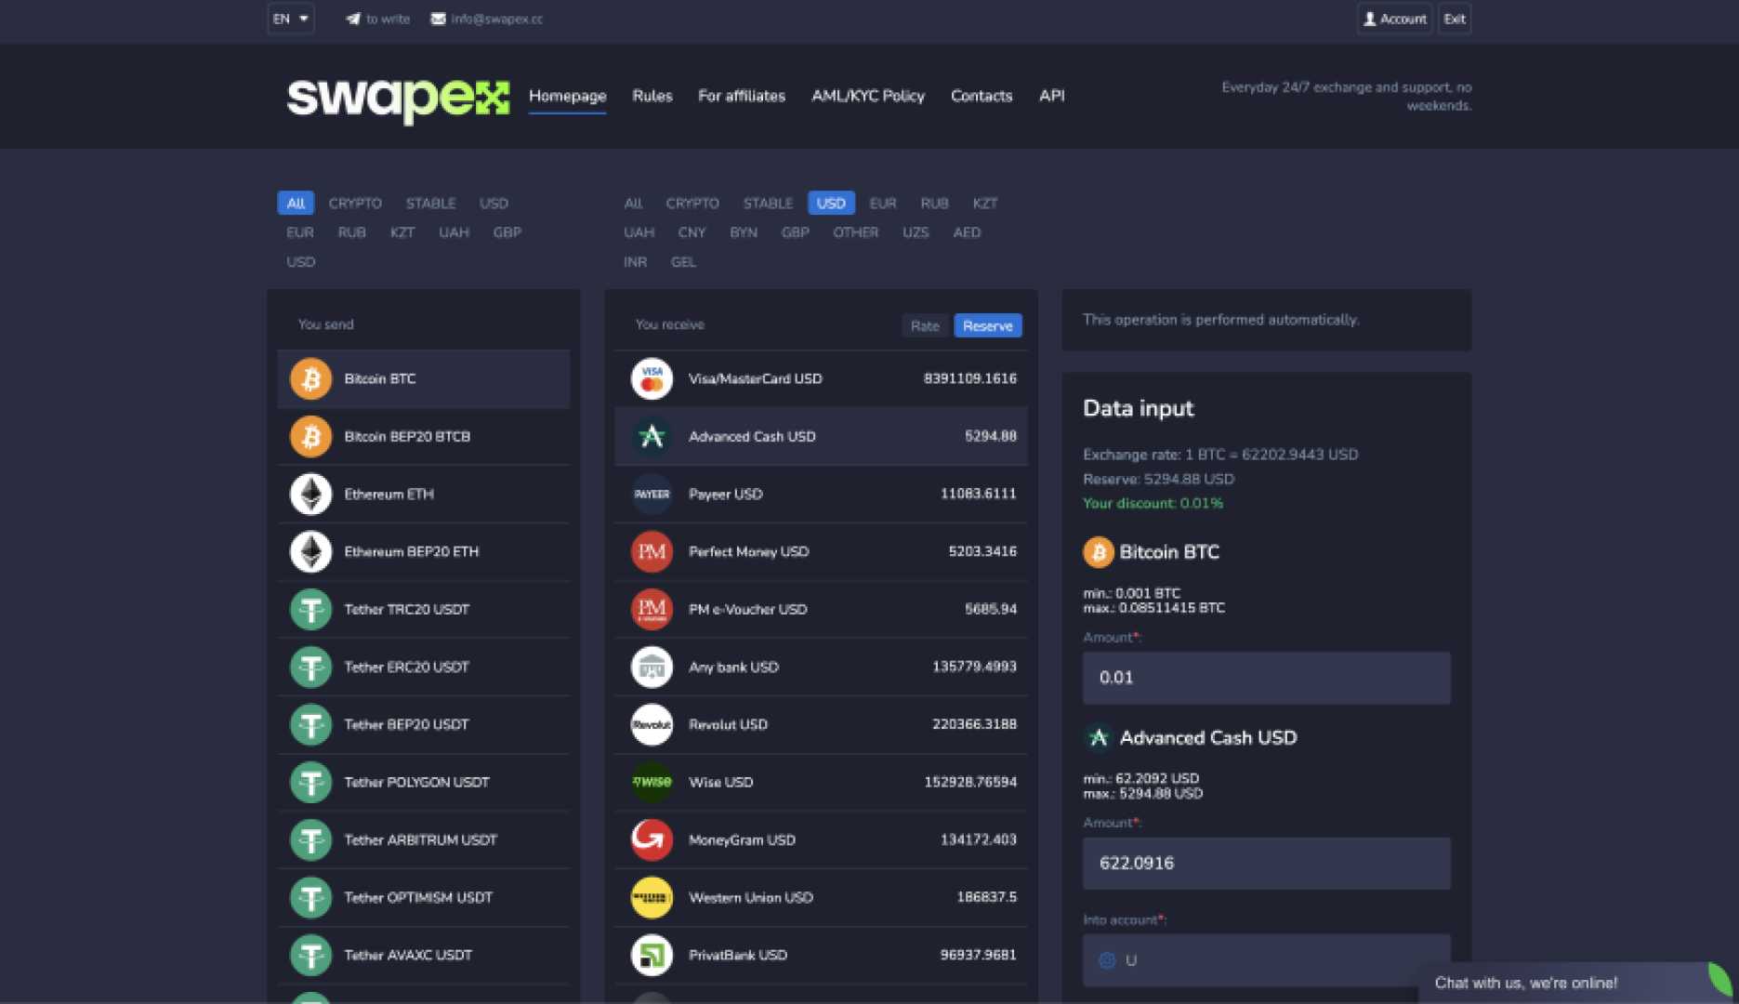1739x1004 pixels.
Task: Click the Advanced Cash USD logo in receive list
Action: (652, 437)
